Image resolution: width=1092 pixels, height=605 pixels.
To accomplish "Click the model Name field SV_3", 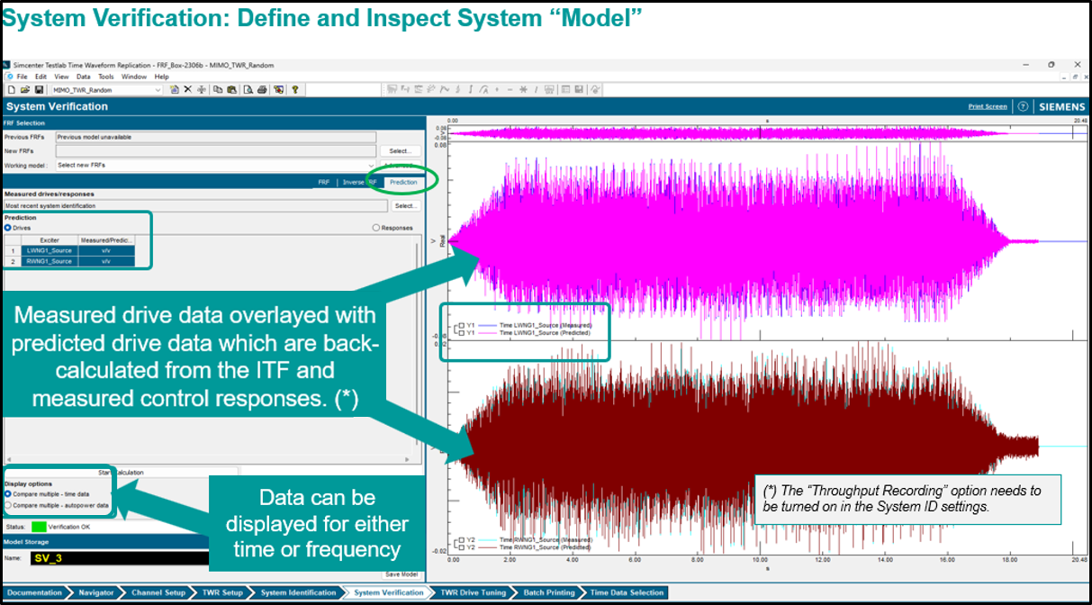I will [x=106, y=559].
